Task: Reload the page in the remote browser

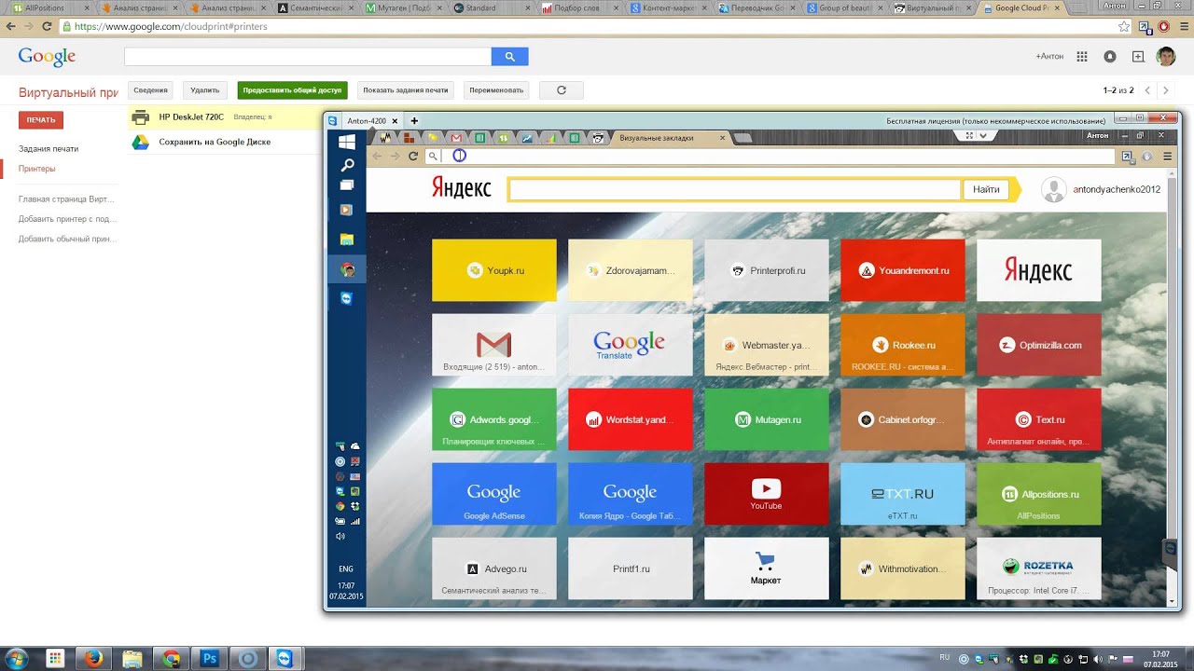Action: pos(413,156)
